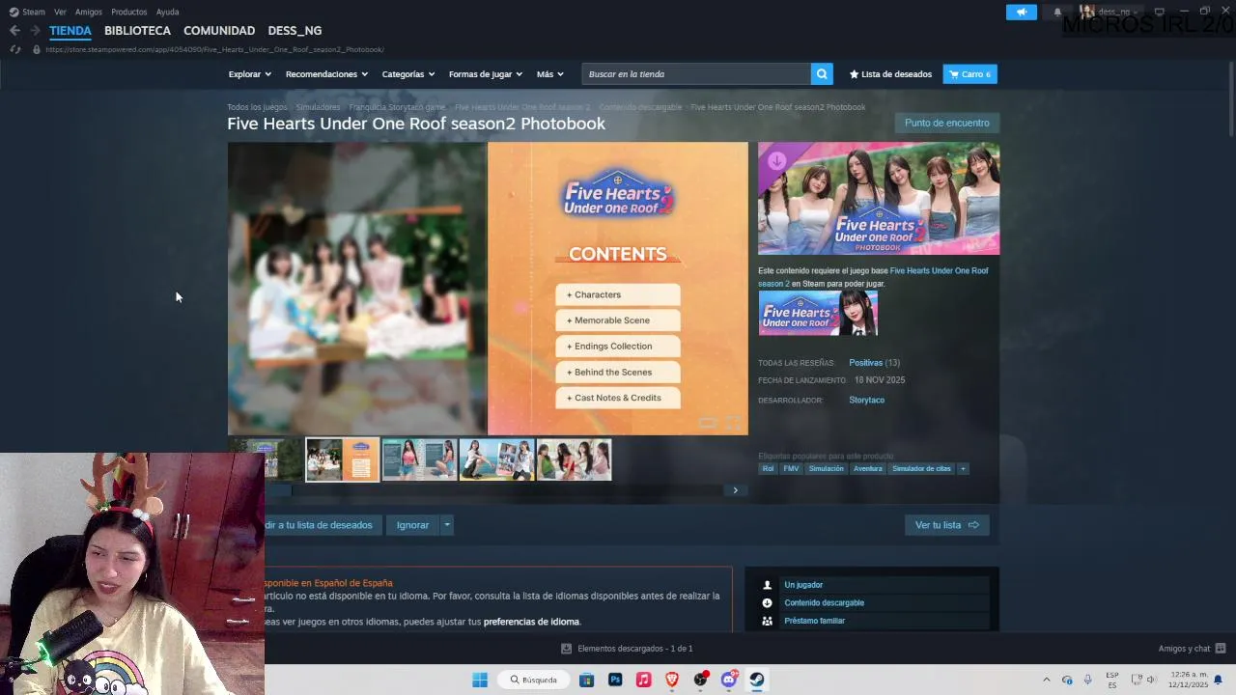Viewport: 1236px width, 695px height.
Task: Go to the COMUNIDAD tab
Action: [219, 31]
